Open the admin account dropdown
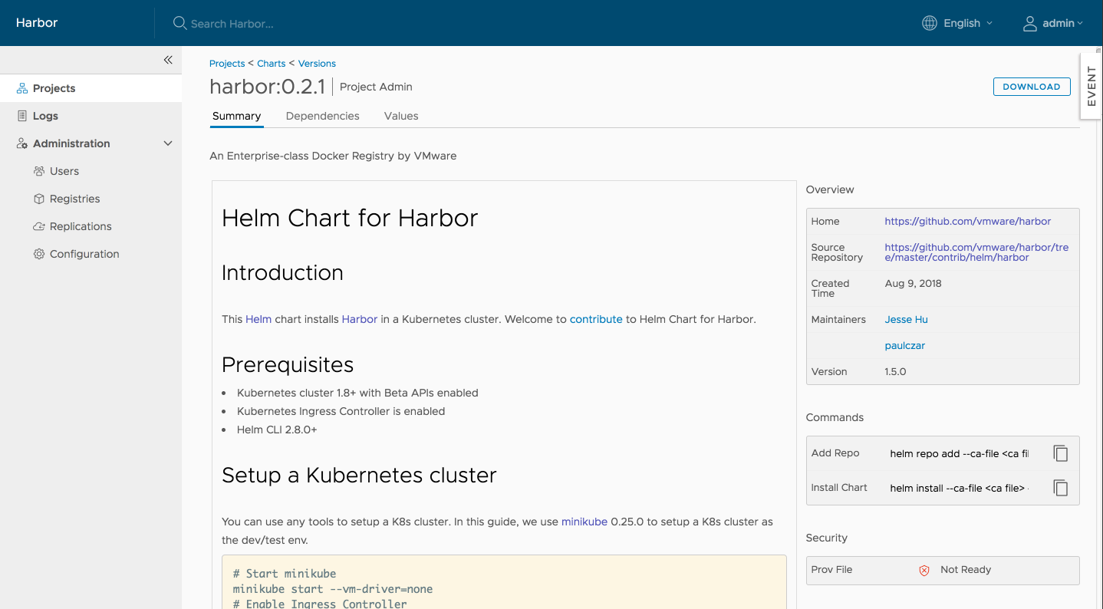 [1062, 23]
